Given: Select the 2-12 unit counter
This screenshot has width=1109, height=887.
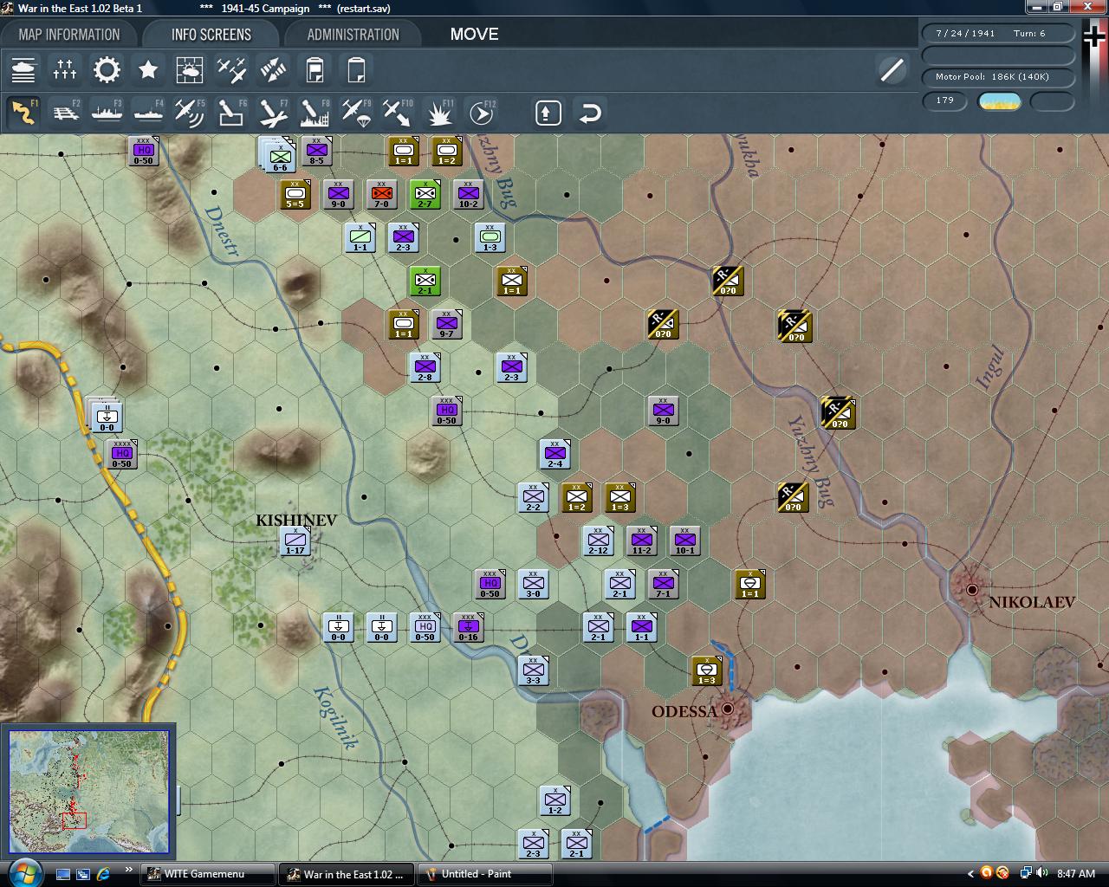Looking at the screenshot, I should click(x=598, y=541).
